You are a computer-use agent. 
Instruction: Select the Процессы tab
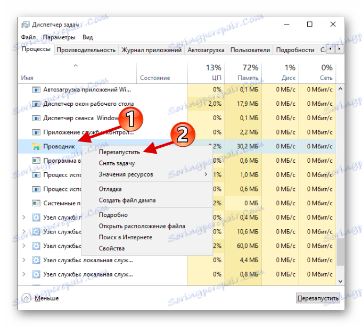pyautogui.click(x=36, y=49)
